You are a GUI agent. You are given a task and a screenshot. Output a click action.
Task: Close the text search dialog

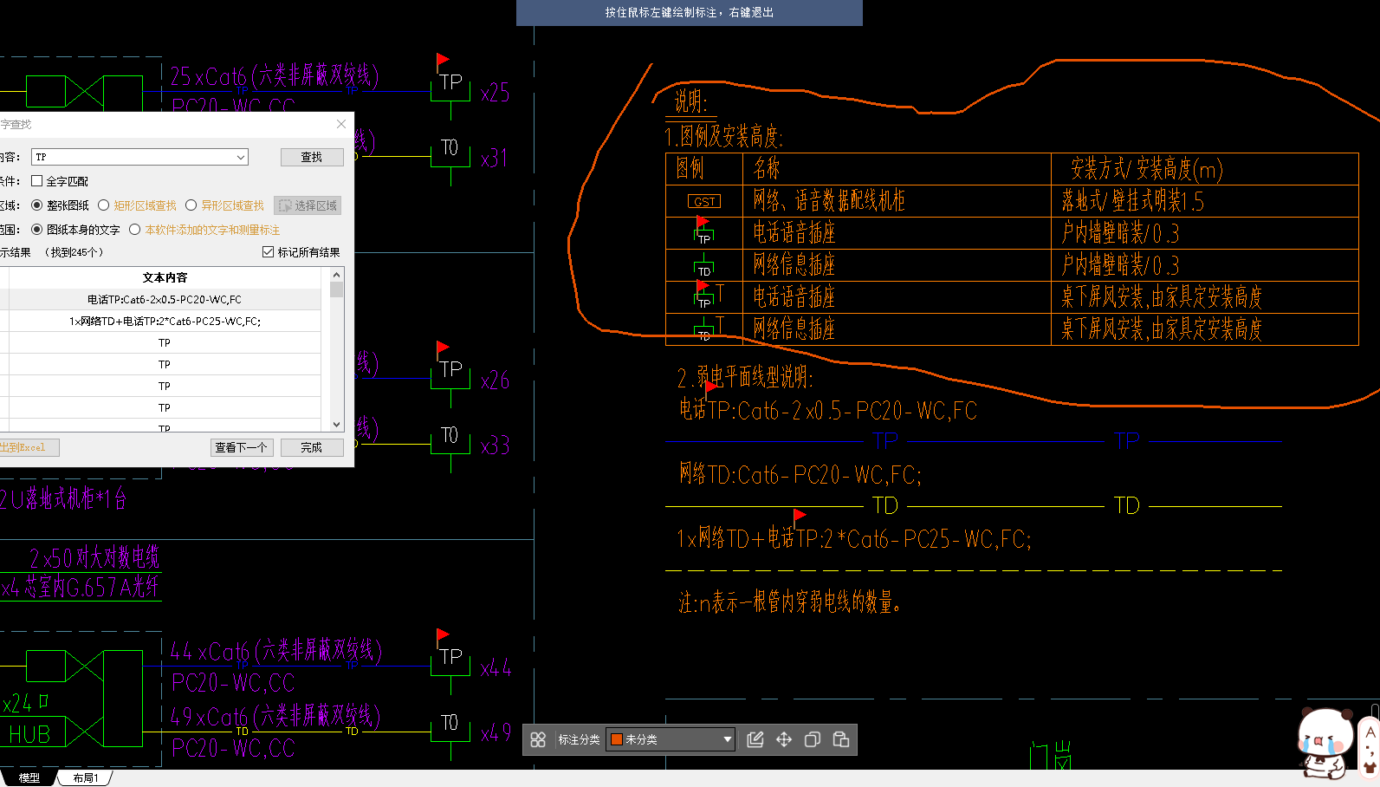tap(341, 124)
